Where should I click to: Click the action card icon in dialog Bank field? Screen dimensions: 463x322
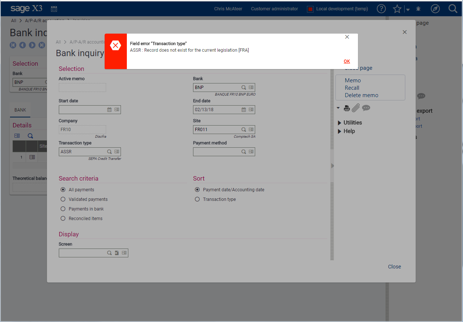pos(251,88)
